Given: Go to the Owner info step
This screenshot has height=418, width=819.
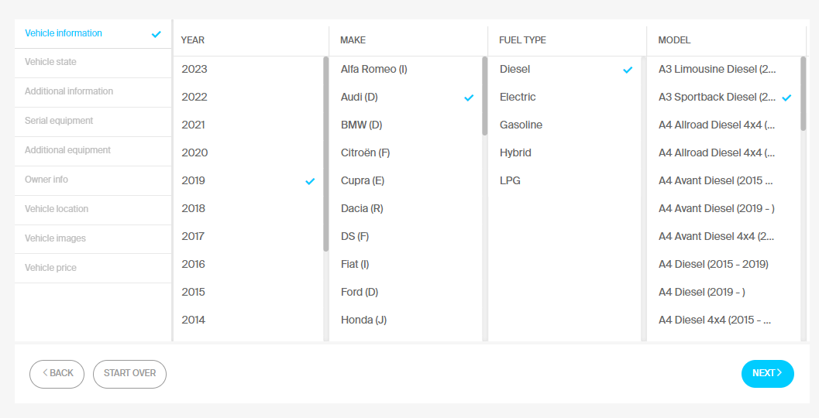Looking at the screenshot, I should [93, 180].
